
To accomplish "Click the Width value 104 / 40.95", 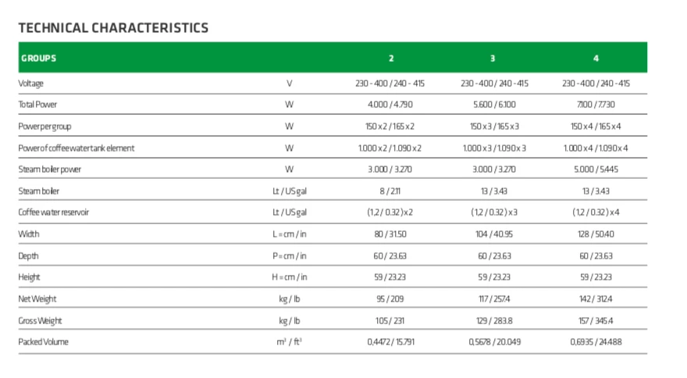I will pyautogui.click(x=494, y=234).
